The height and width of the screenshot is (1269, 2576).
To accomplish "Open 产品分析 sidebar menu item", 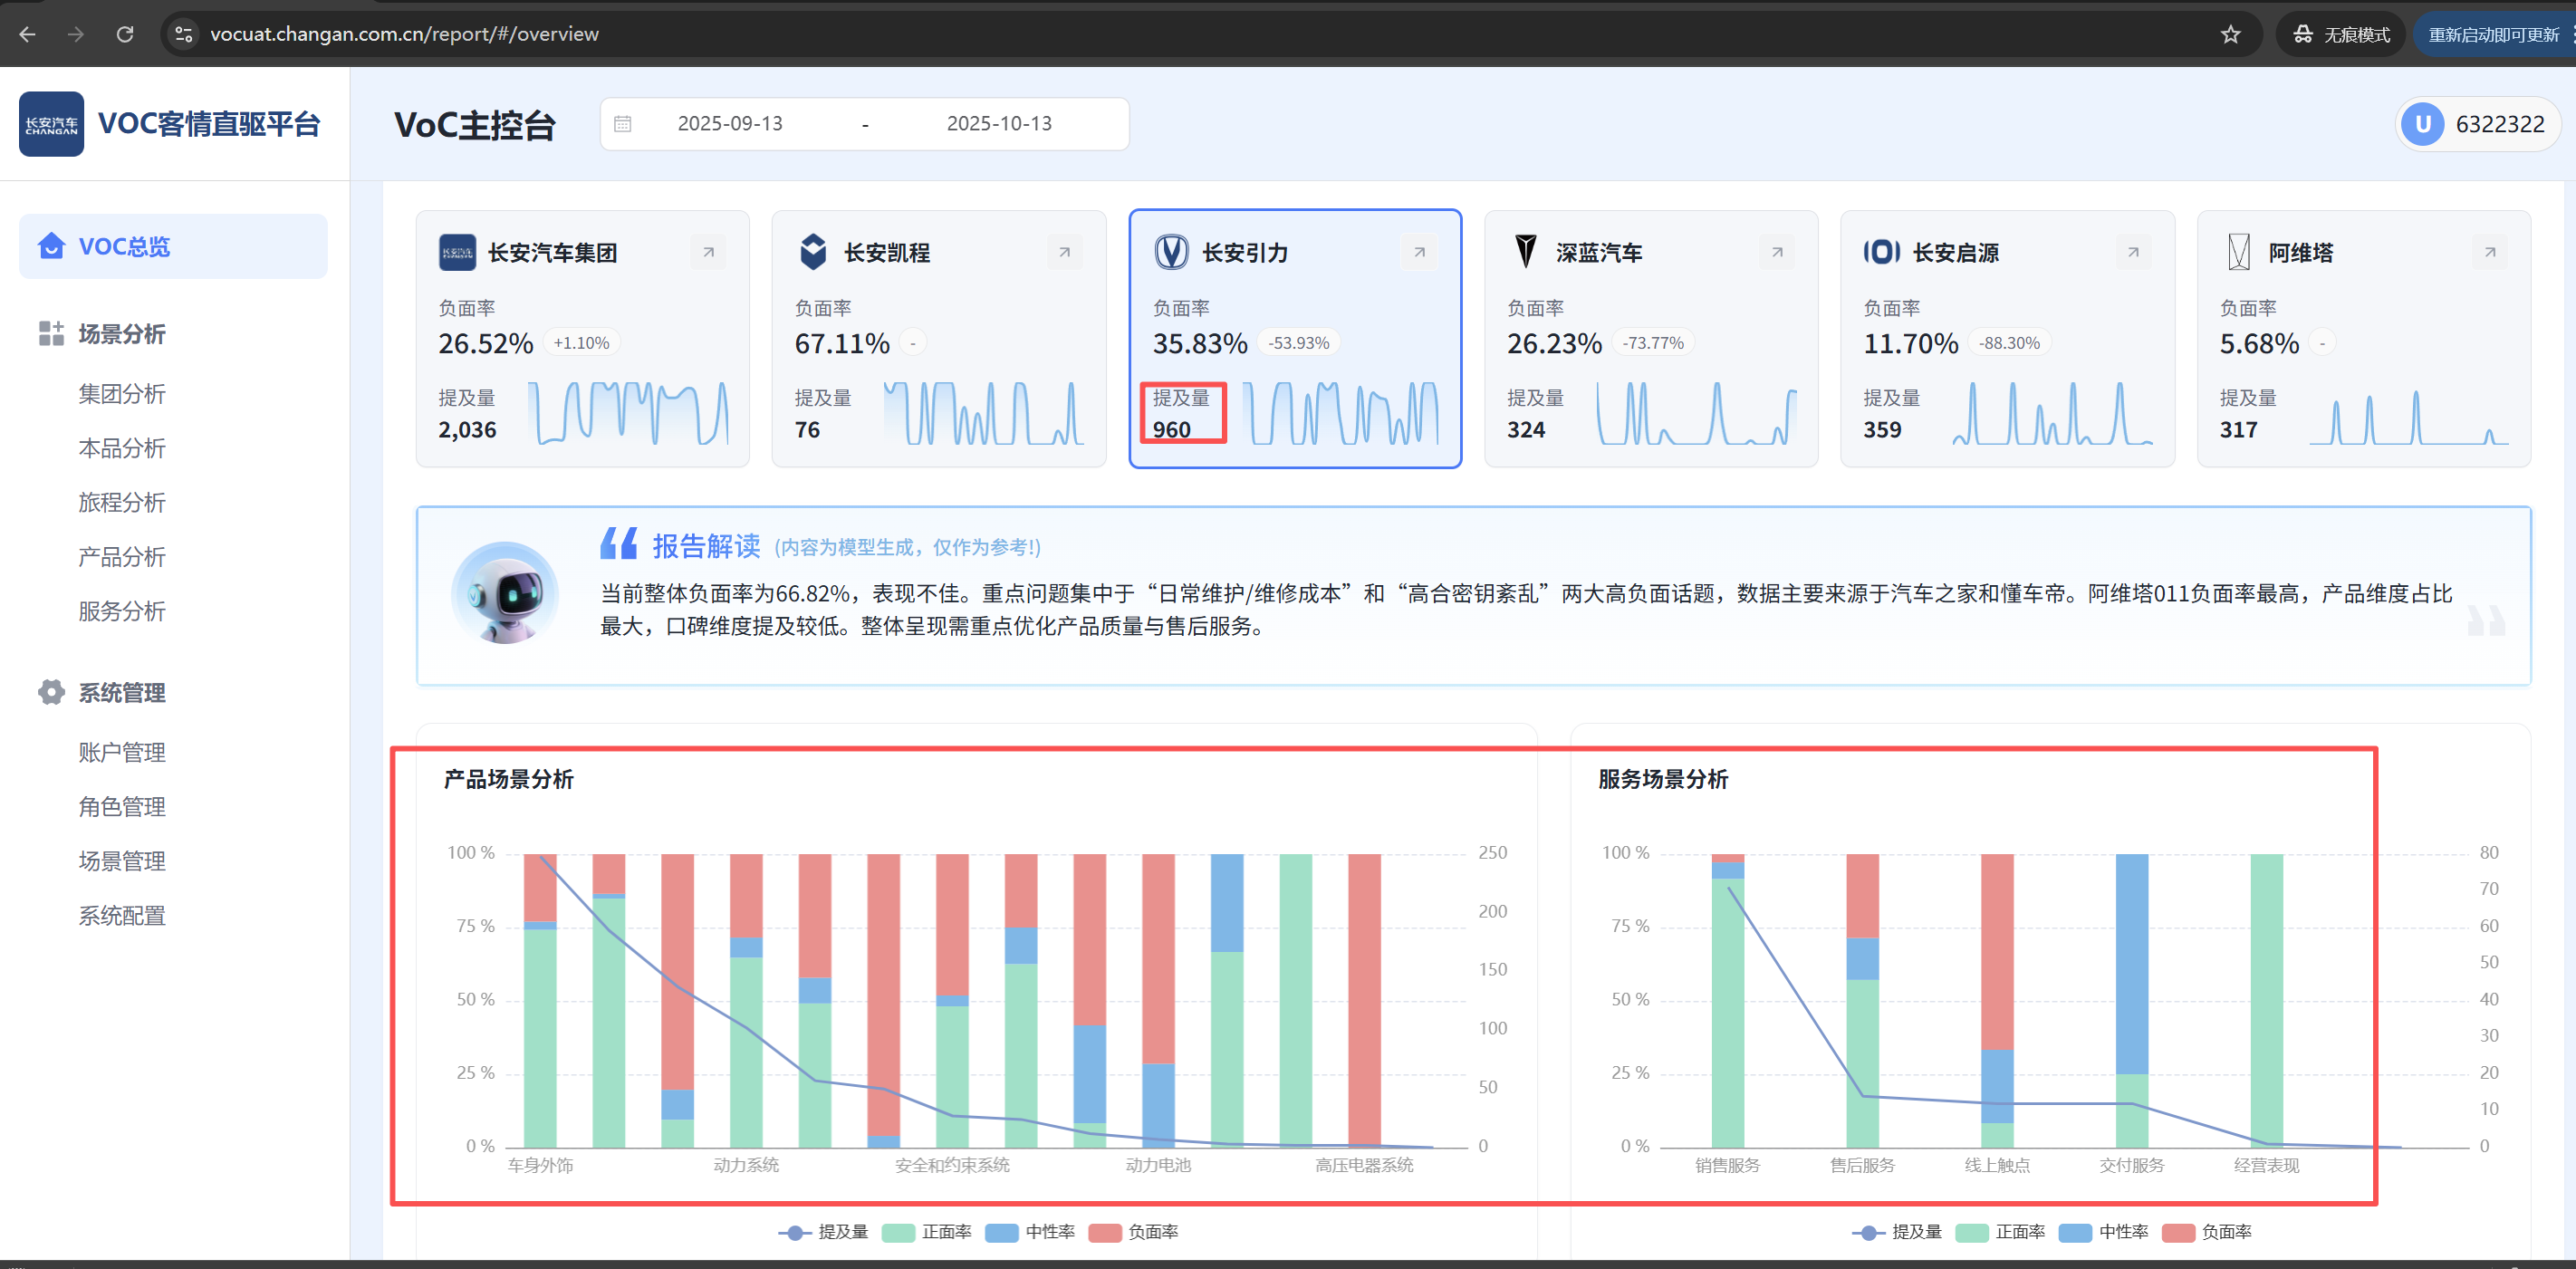I will pyautogui.click(x=122, y=557).
